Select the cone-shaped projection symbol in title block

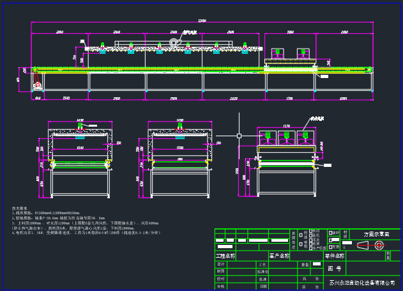365,245
